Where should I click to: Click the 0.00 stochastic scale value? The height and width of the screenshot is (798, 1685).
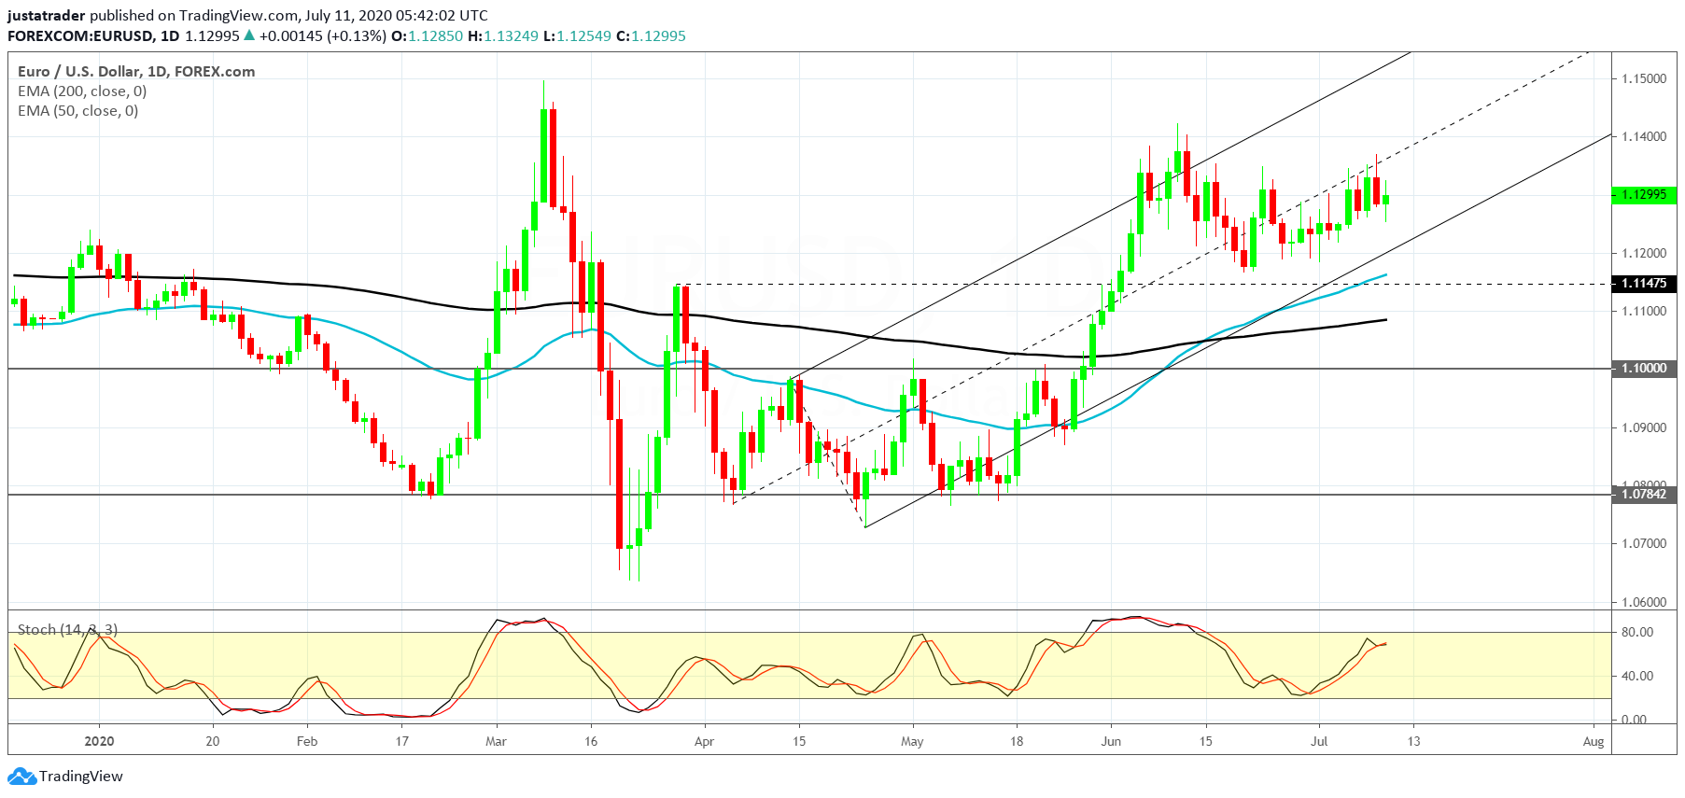pos(1634,720)
